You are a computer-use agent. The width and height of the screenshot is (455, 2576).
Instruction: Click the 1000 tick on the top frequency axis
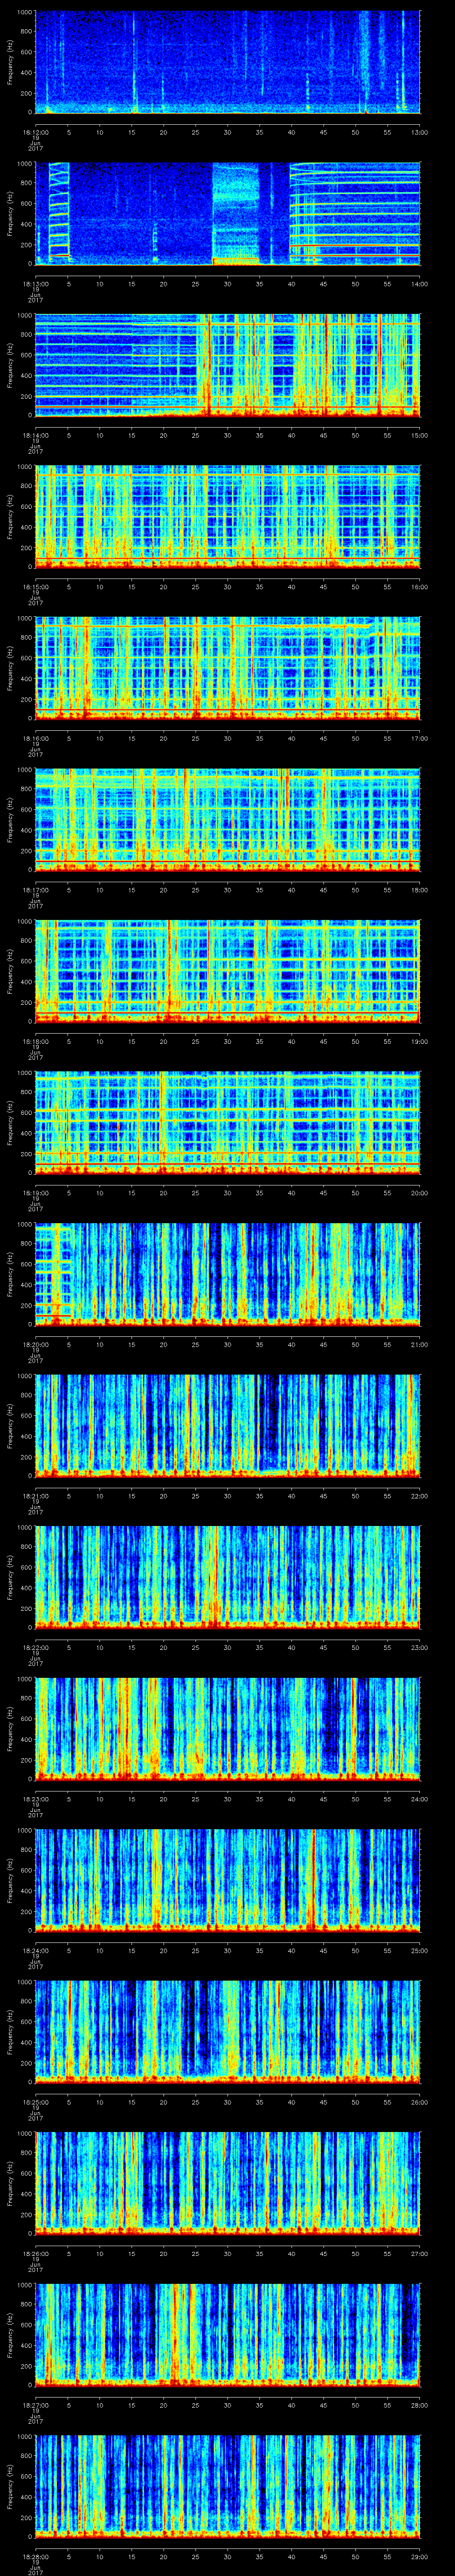tap(24, 12)
